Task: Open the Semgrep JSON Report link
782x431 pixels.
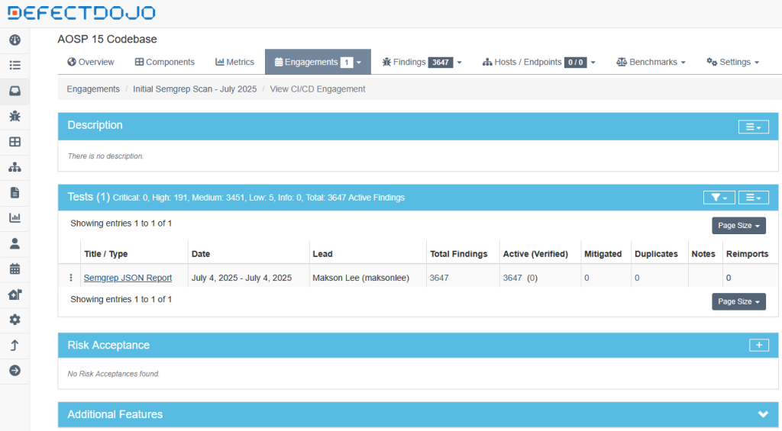Action: [x=128, y=278]
